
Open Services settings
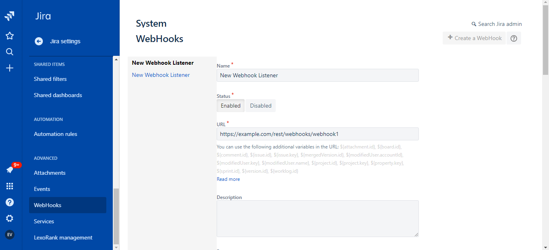click(x=44, y=221)
